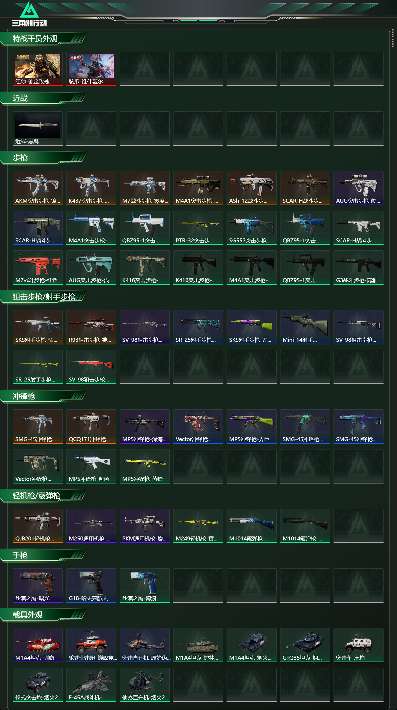Select the 红狼-蚀金玫瑰 operator skin
397x710 pixels.
click(x=38, y=69)
